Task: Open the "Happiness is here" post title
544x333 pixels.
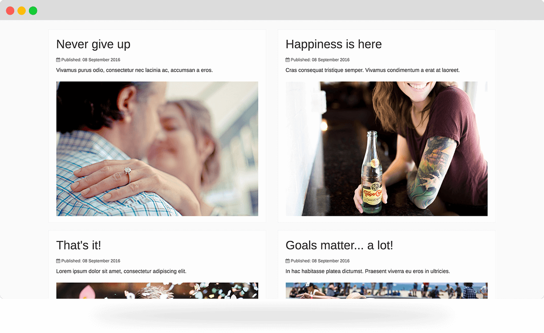Action: (x=333, y=44)
